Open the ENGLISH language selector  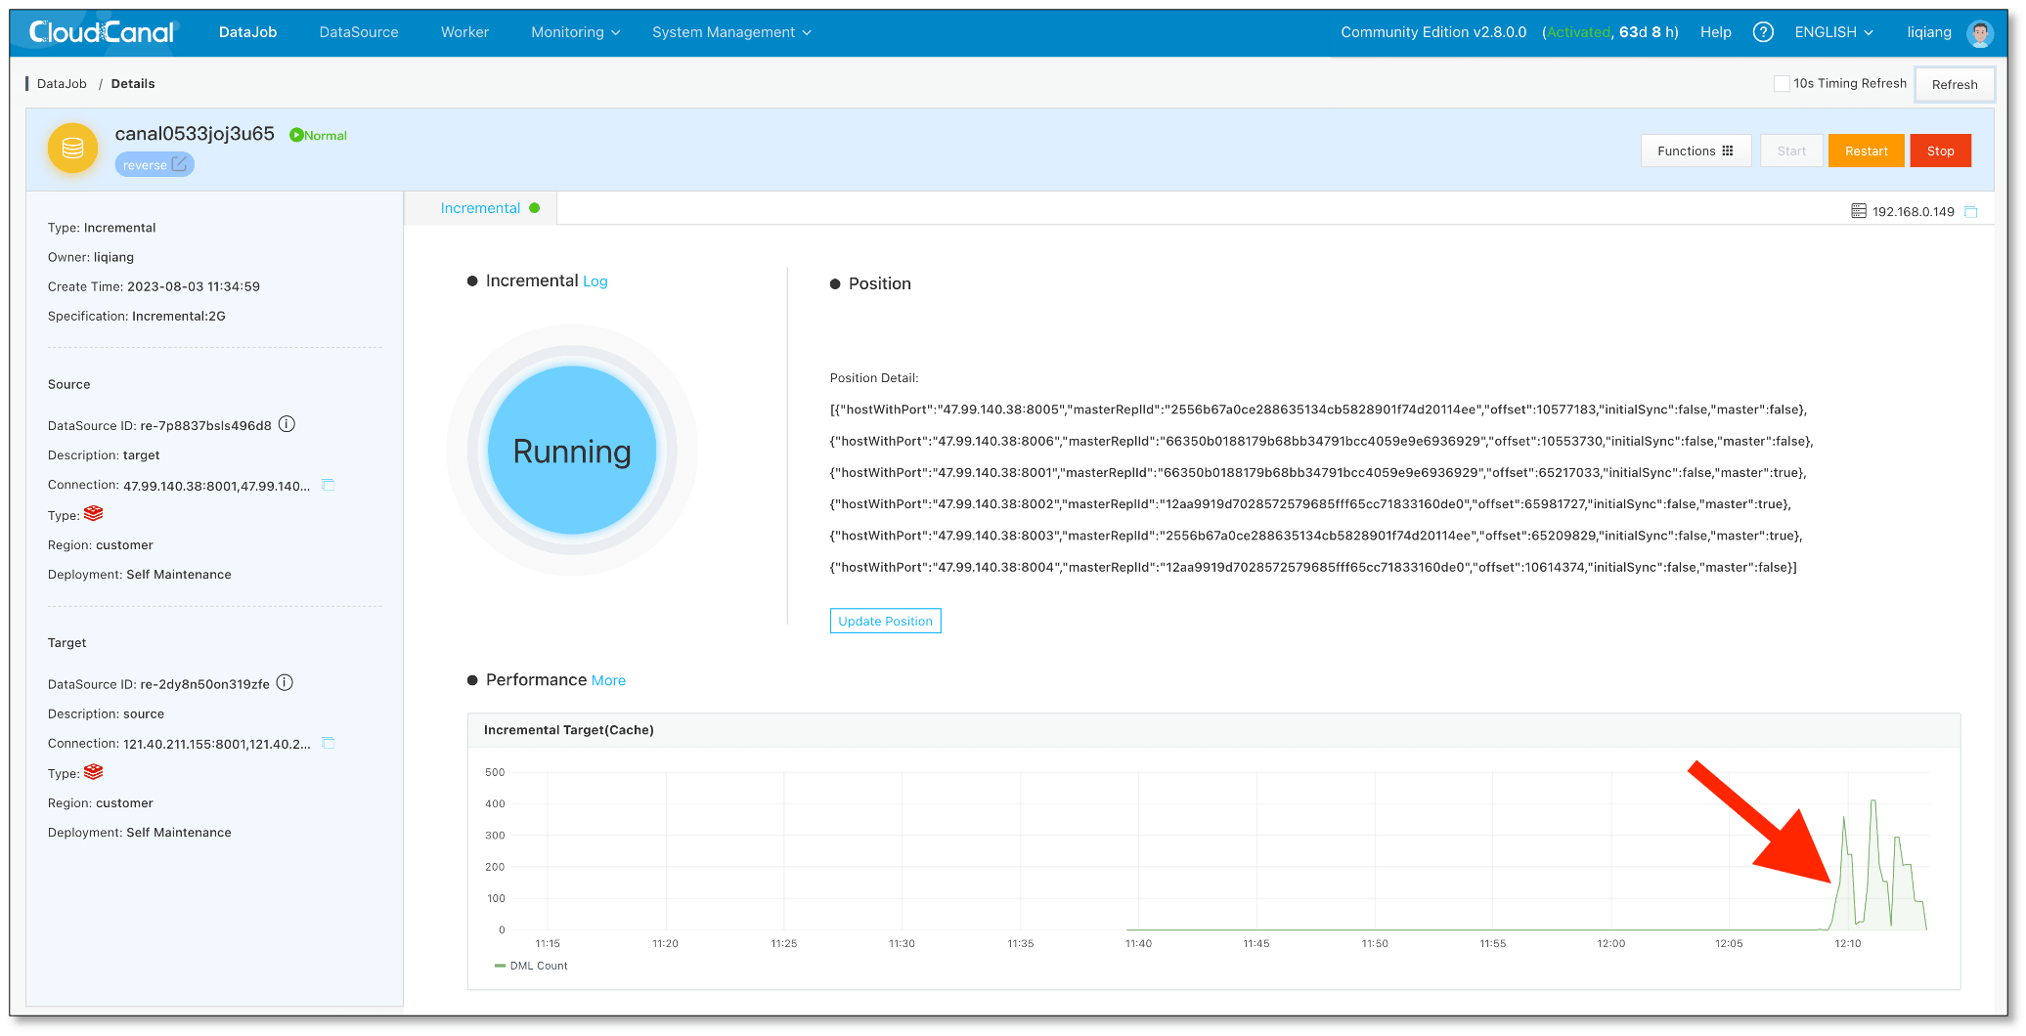point(1833,31)
